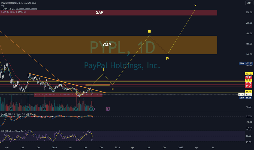Select the wave III label

point(149,31)
